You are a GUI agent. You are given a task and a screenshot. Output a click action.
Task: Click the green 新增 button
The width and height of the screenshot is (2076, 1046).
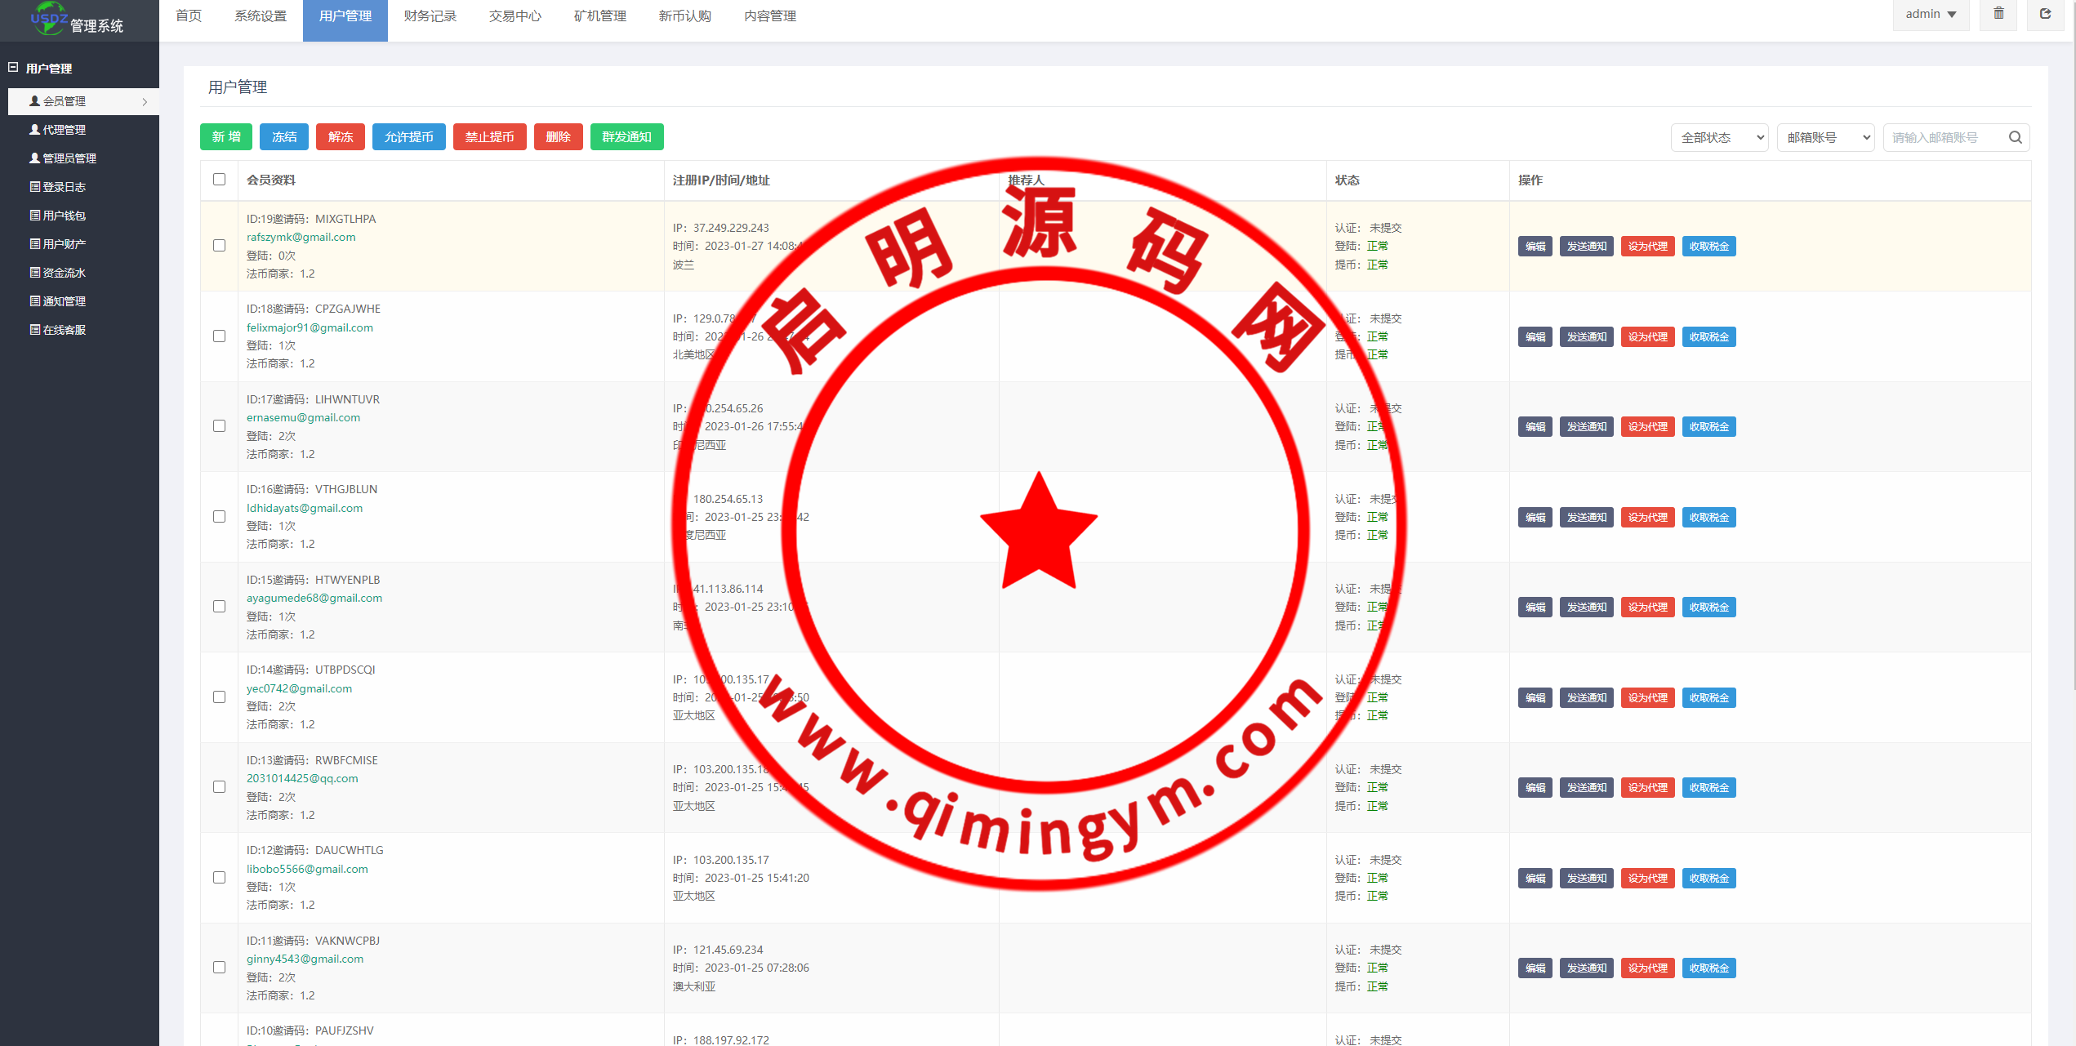[226, 137]
